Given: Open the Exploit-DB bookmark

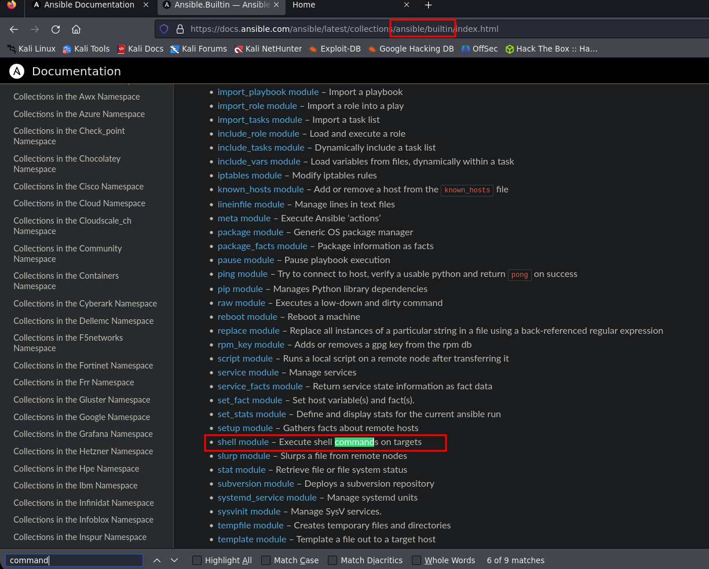Looking at the screenshot, I should [x=335, y=49].
